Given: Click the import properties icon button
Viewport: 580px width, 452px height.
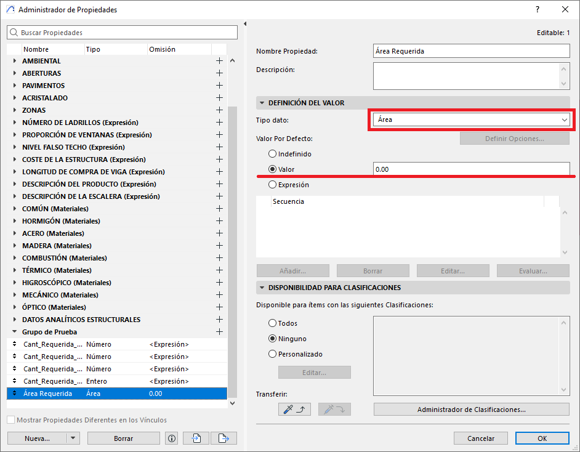Looking at the screenshot, I should 197,438.
